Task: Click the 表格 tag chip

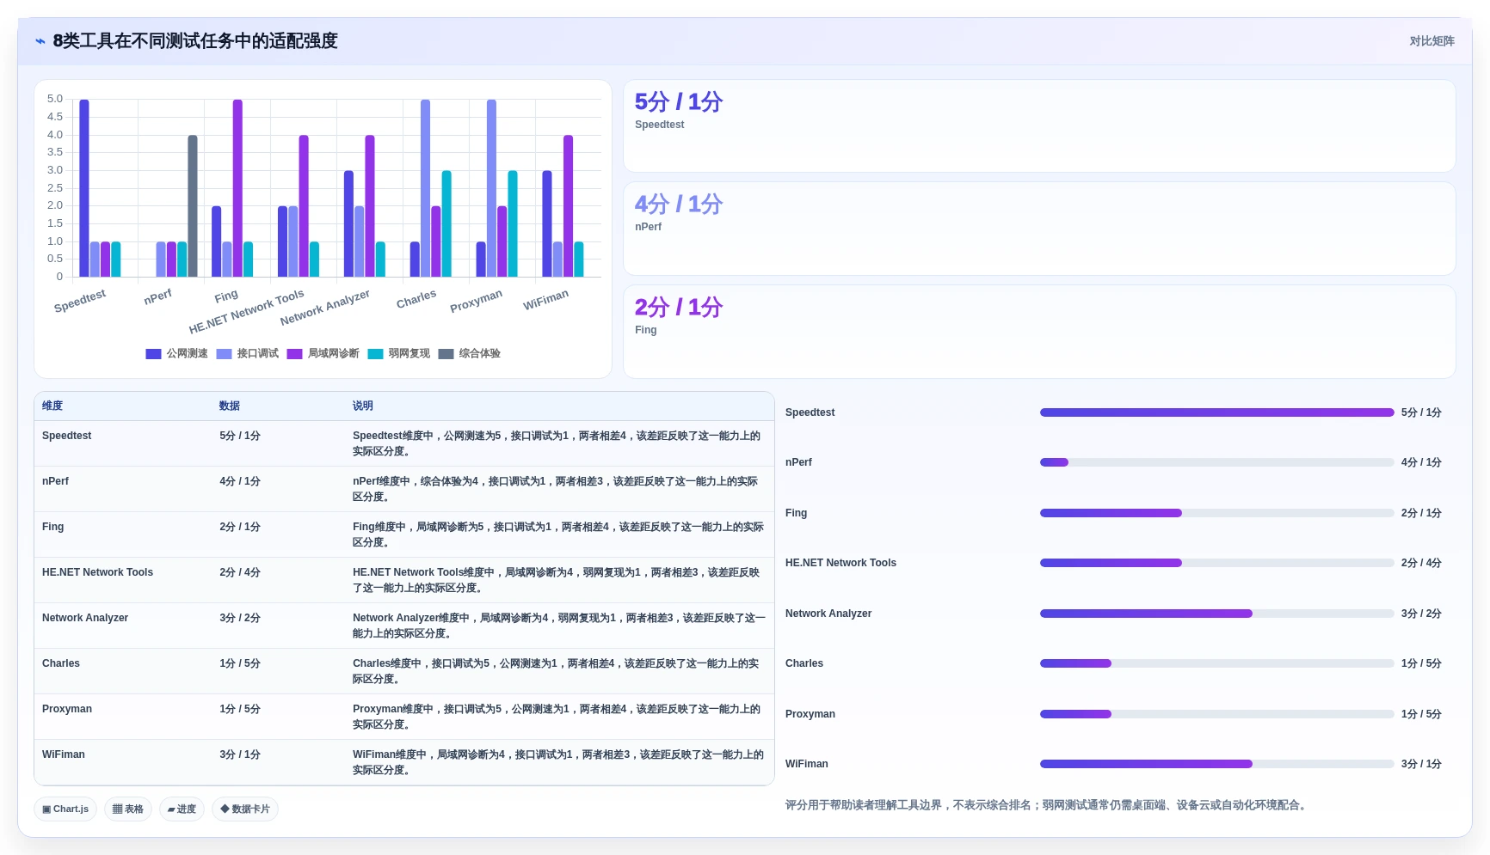Action: click(x=128, y=809)
